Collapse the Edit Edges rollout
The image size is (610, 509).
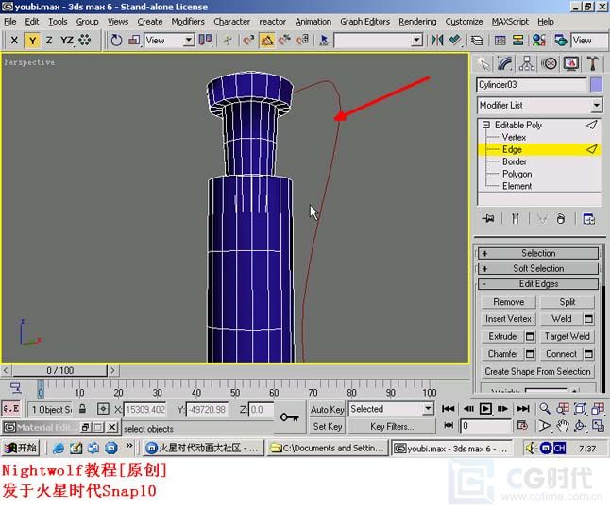point(538,283)
